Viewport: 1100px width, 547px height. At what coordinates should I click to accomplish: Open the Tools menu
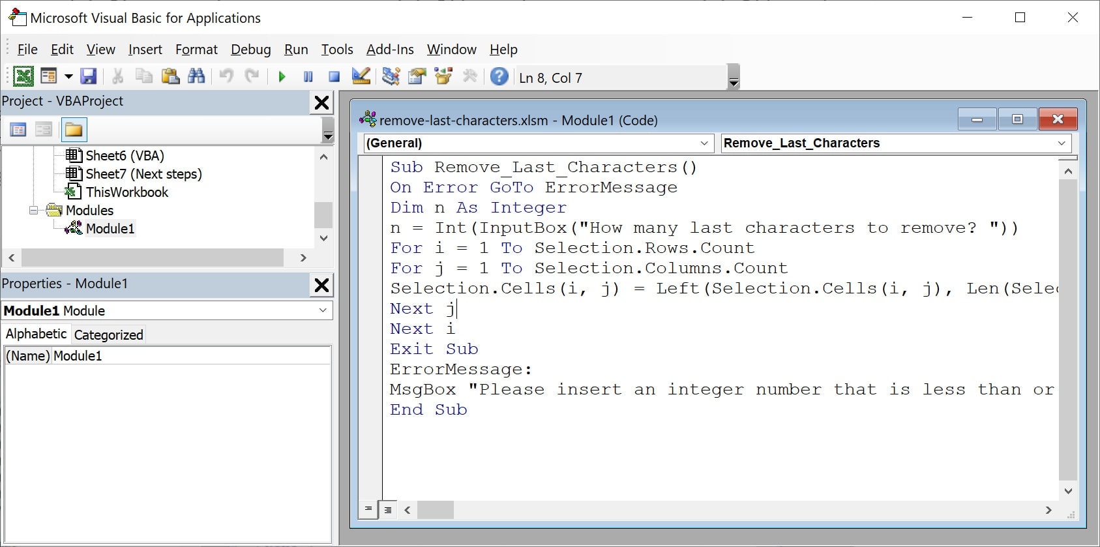[337, 50]
